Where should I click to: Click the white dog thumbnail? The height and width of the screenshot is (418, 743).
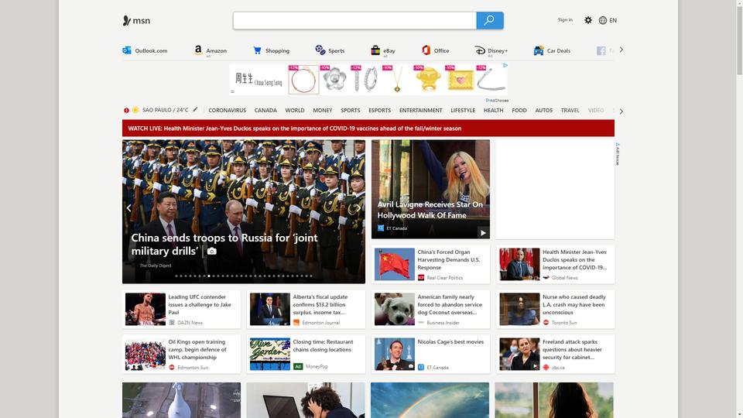pos(394,309)
